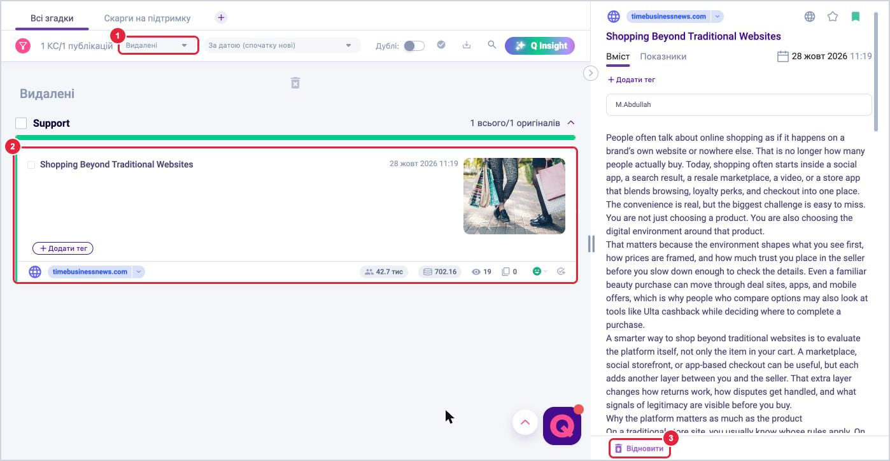Click the green bookmark icon
Screen dimensions: 890x461
(x=856, y=17)
